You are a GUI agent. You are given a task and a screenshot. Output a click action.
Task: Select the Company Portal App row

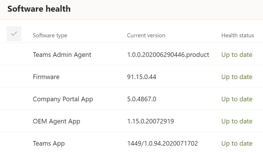63,99
